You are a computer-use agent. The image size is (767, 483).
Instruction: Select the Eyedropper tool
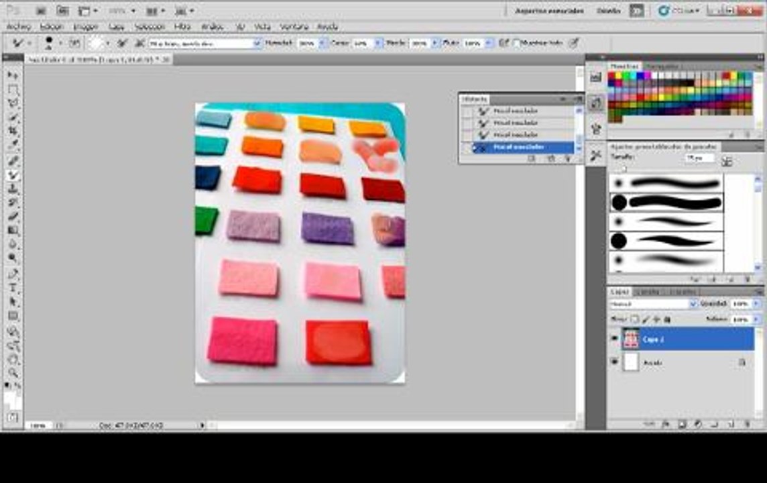click(13, 146)
